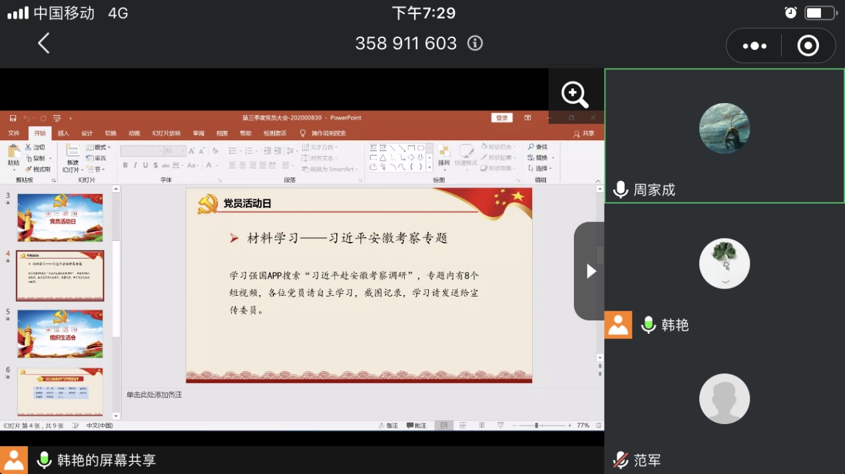Open the File tab in PowerPoint
Screen dimensions: 845x474
[14, 134]
